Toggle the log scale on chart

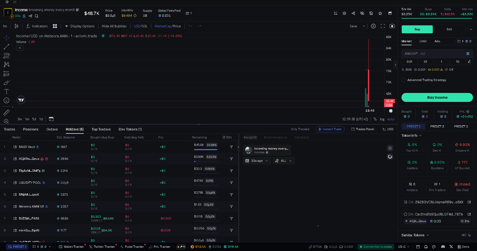click(382, 119)
